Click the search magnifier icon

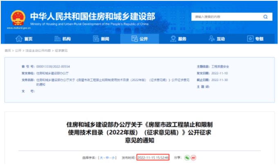265,17
